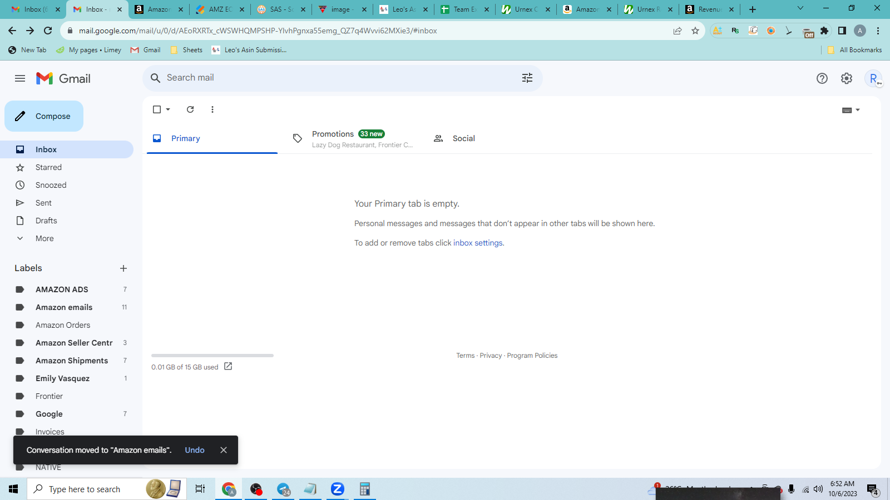
Task: Click the search magnifier icon
Action: pyautogui.click(x=156, y=78)
